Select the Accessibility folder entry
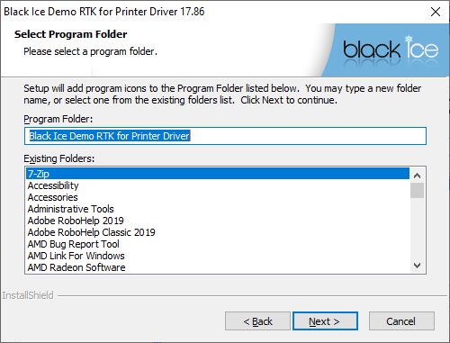Viewport: 450px width, 343px height. (x=218, y=185)
